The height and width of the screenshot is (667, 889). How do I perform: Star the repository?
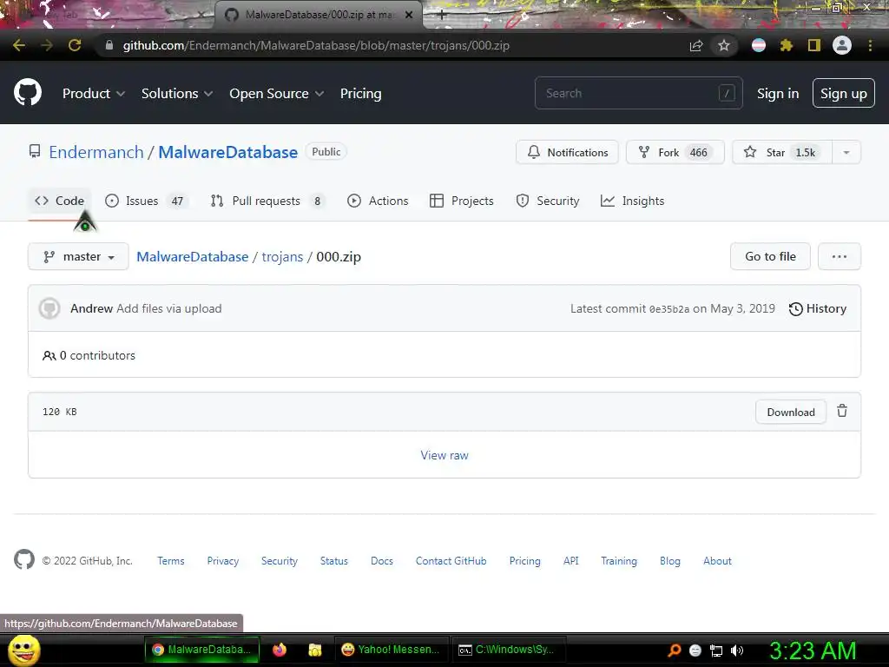(x=782, y=152)
